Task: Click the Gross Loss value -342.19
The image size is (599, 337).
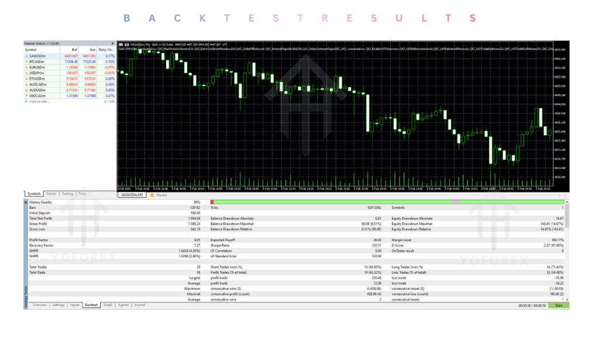Action: pyautogui.click(x=195, y=229)
